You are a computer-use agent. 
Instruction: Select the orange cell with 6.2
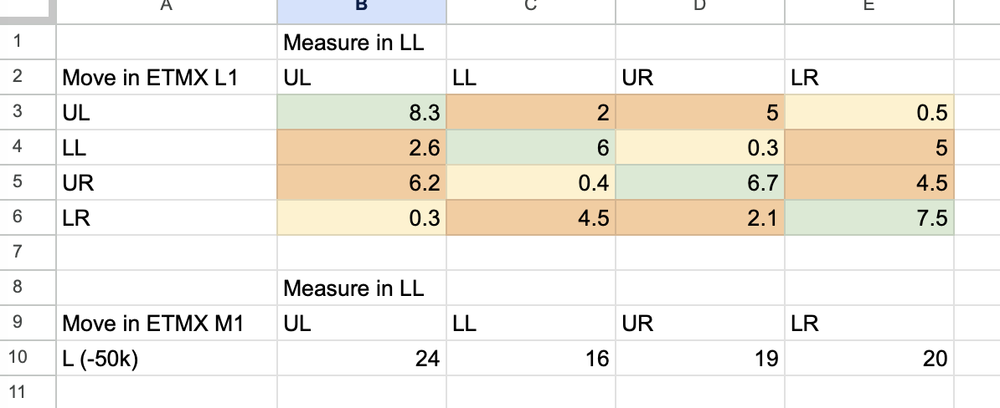(362, 182)
